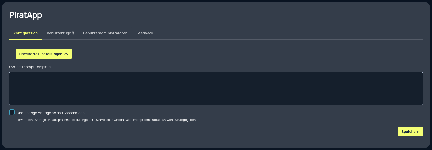Enable Überspringe Anfrage an das Sprachmodell checkbox
432x150 pixels.
(x=12, y=112)
